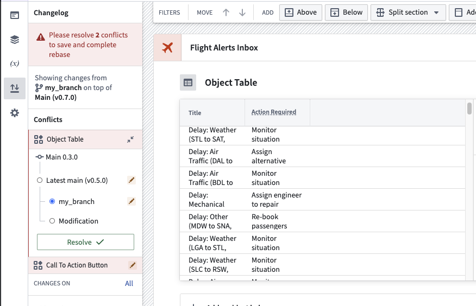Open the layers icon in sidebar
This screenshot has height=306, width=476.
click(x=14, y=40)
